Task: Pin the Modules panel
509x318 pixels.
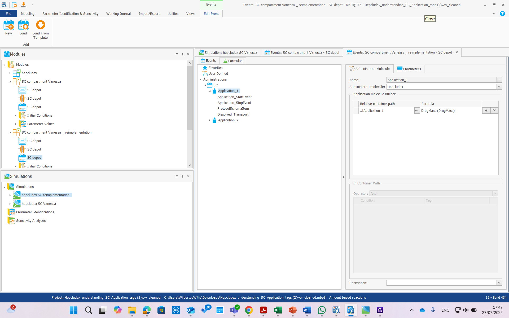Action: coord(182,54)
